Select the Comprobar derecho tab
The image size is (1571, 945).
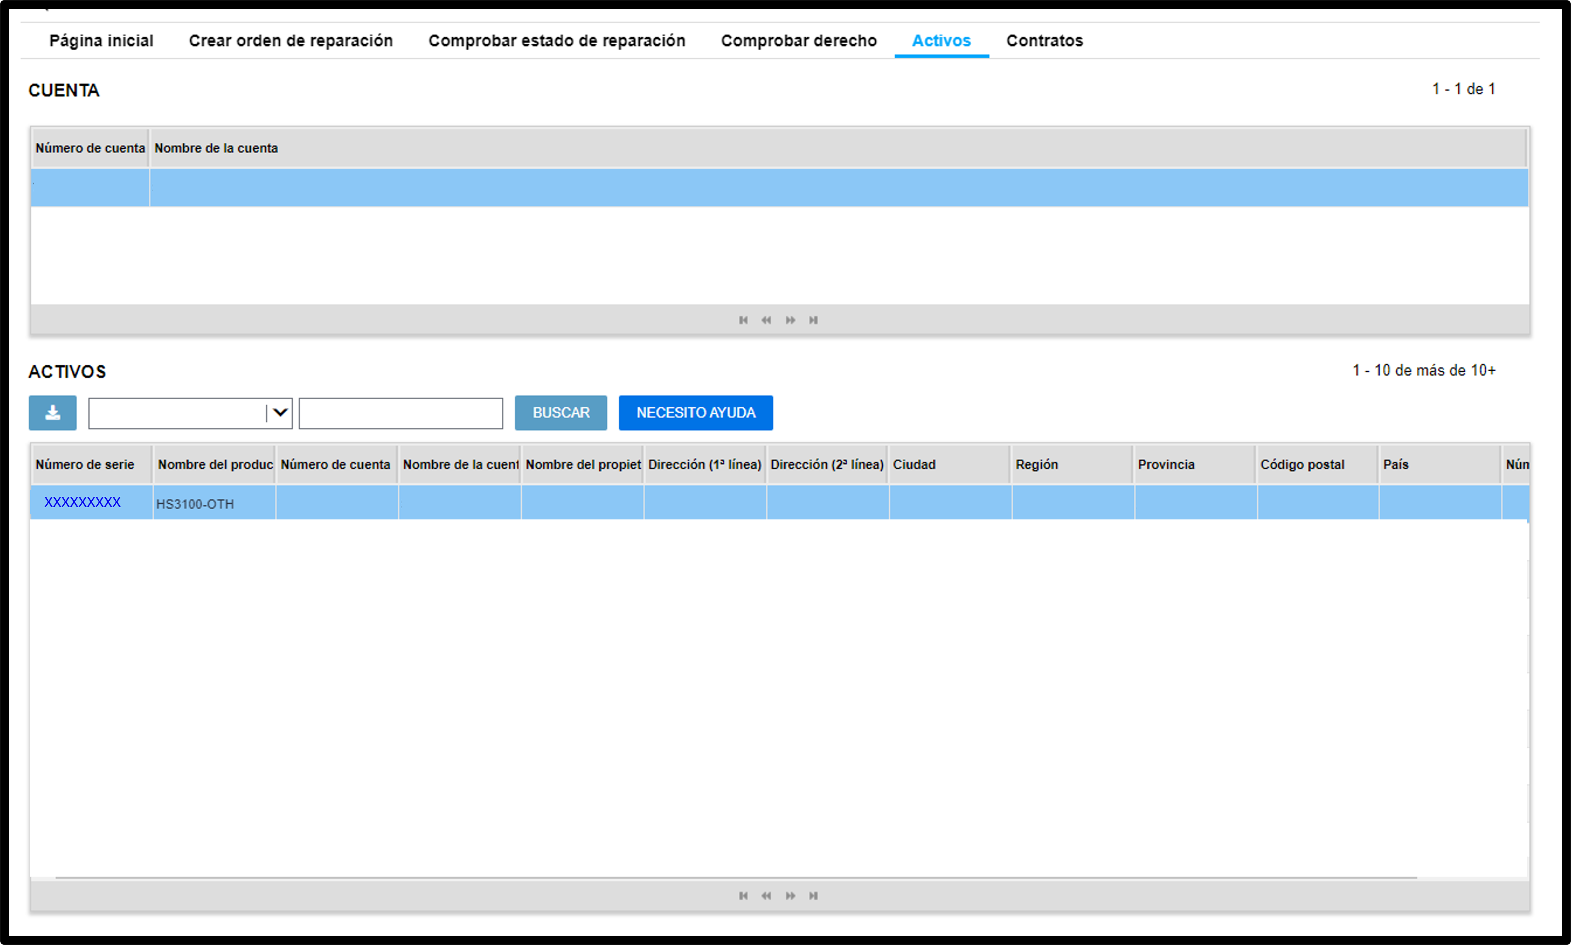799,41
